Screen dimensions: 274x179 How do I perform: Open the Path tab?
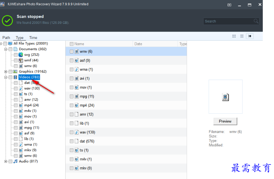click(x=6, y=38)
